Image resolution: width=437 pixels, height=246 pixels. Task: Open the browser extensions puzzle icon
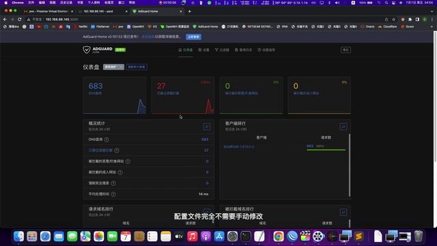pos(410,19)
